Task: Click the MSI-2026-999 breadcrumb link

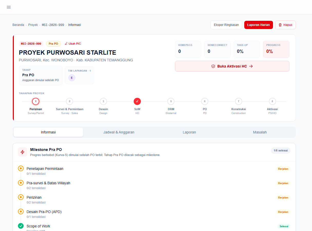Action: (53, 25)
